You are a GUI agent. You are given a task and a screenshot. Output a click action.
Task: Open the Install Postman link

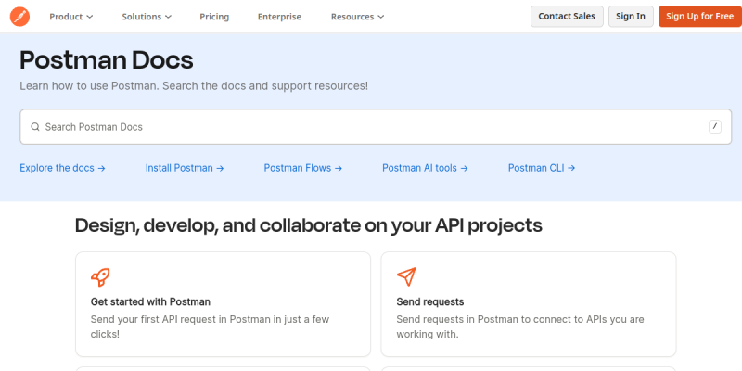tap(185, 168)
